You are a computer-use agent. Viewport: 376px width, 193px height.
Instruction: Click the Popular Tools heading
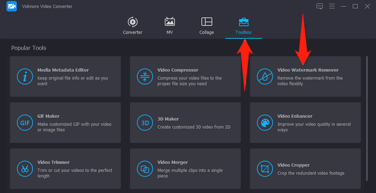[x=29, y=48]
